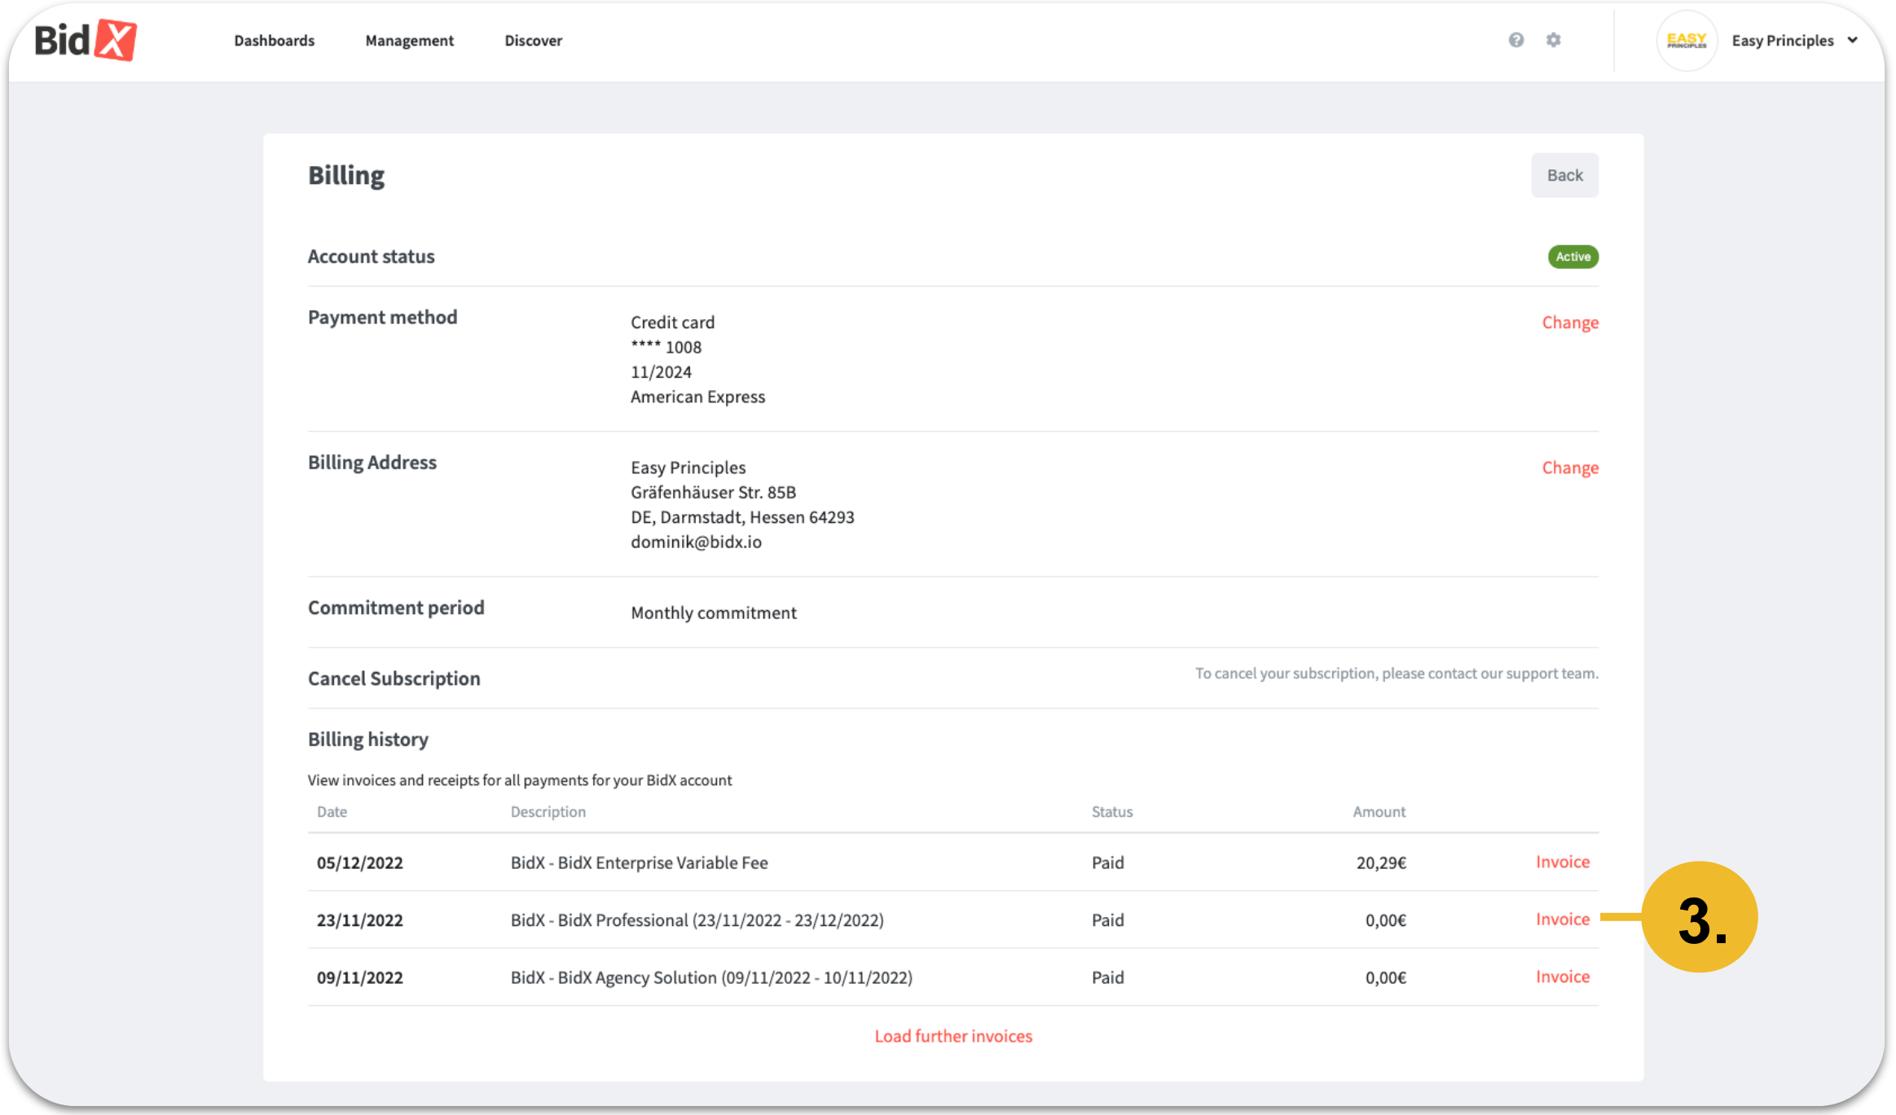
Task: Click the 20,29€ amount
Action: [1381, 863]
